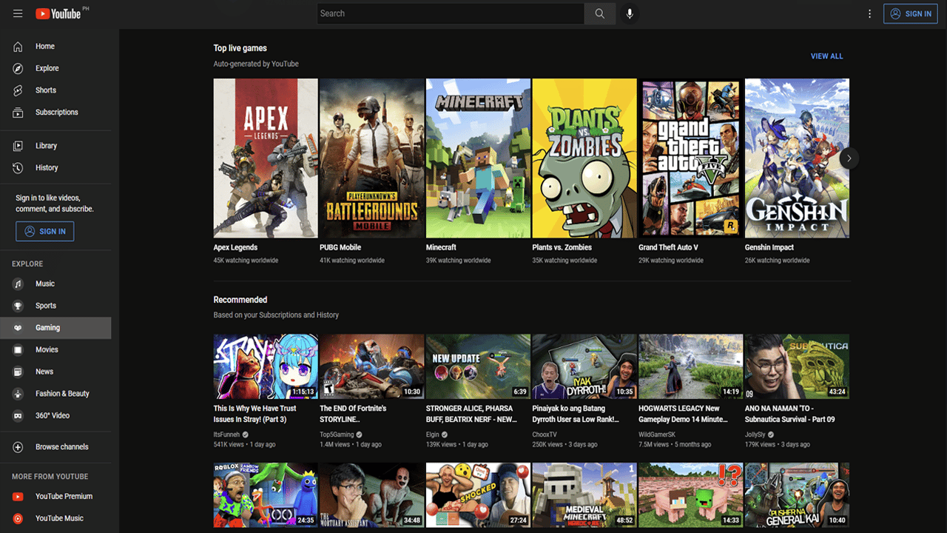The width and height of the screenshot is (947, 533).
Task: Click the top-right SIGN IN button
Action: pyautogui.click(x=910, y=13)
